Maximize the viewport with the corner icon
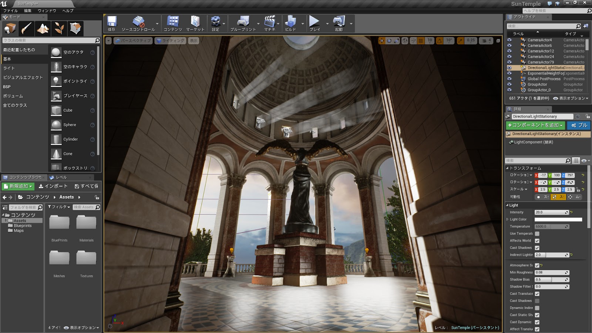Screen dimensions: 592x333 pyautogui.click(x=498, y=41)
